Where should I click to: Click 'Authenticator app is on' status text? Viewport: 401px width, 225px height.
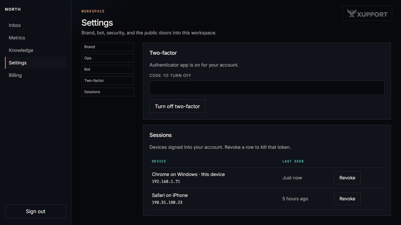point(194,65)
